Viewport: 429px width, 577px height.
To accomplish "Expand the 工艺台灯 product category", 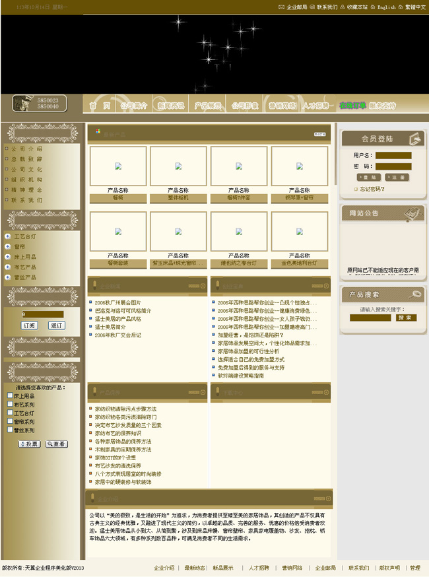I will 7,236.
